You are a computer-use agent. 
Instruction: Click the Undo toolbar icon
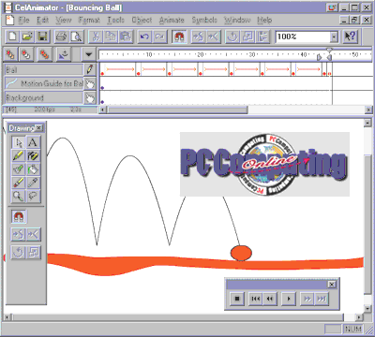point(144,37)
